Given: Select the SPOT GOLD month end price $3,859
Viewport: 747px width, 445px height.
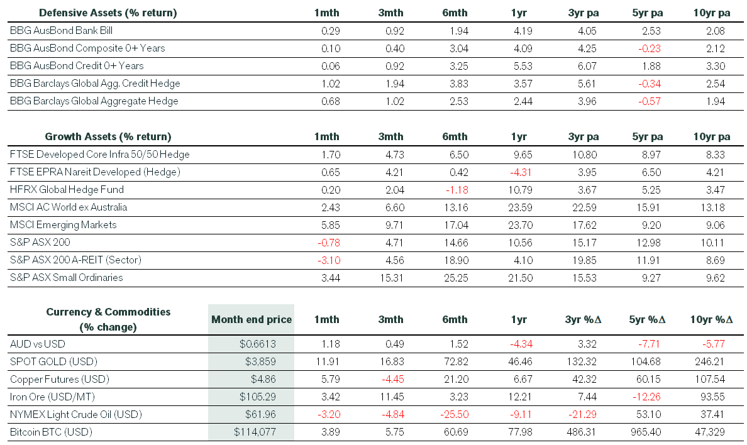Looking at the screenshot, I should click(260, 361).
